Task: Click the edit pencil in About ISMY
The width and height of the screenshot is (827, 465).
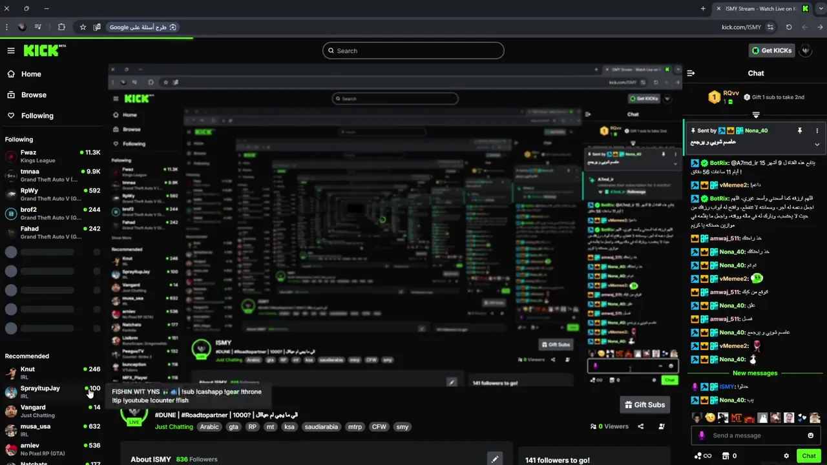Action: click(x=494, y=459)
